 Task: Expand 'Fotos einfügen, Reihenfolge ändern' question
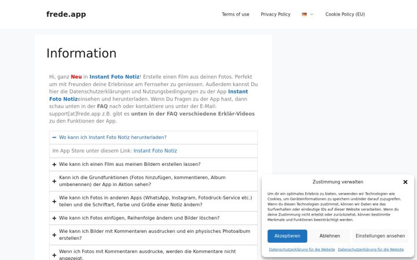coord(153,218)
